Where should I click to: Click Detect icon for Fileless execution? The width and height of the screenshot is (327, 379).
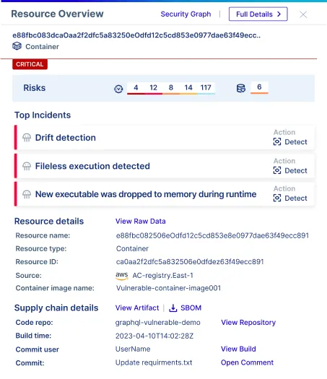pos(277,170)
